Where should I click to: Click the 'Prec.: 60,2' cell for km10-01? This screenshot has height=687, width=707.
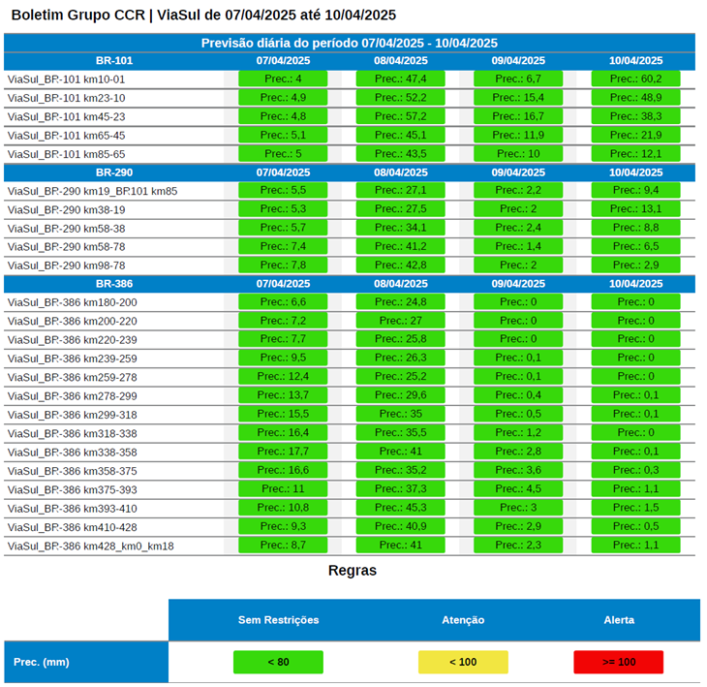coord(635,78)
